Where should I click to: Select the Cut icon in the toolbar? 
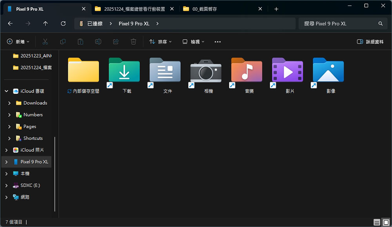click(x=45, y=42)
